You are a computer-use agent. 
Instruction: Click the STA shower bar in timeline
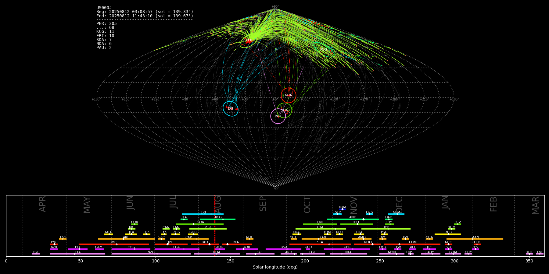click(320, 244)
